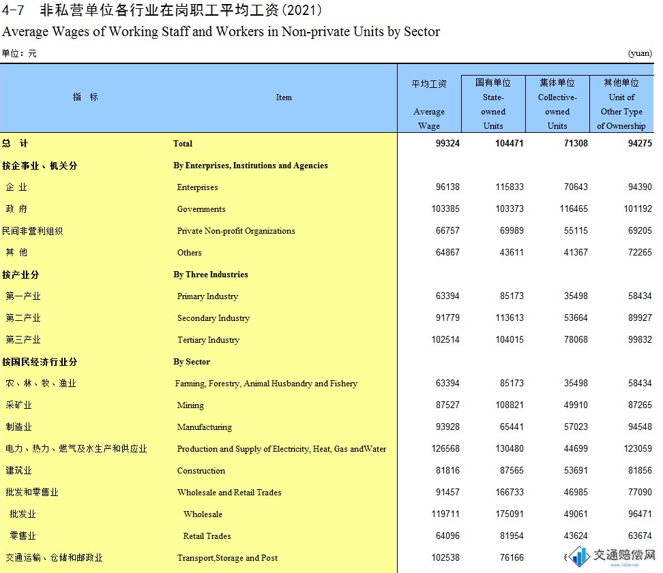The width and height of the screenshot is (663, 573).
Task: Select the 'Governments' row label
Action: click(201, 209)
